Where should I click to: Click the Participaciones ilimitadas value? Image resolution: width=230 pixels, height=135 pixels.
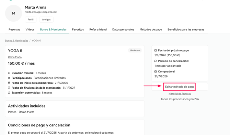point(49,78)
